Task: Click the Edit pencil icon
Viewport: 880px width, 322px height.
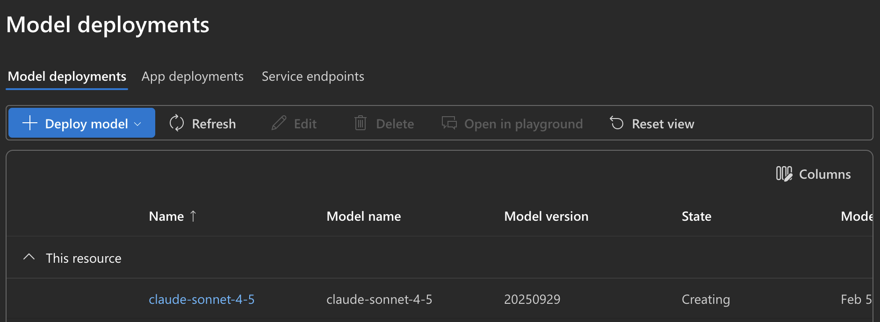Action: pyautogui.click(x=279, y=123)
